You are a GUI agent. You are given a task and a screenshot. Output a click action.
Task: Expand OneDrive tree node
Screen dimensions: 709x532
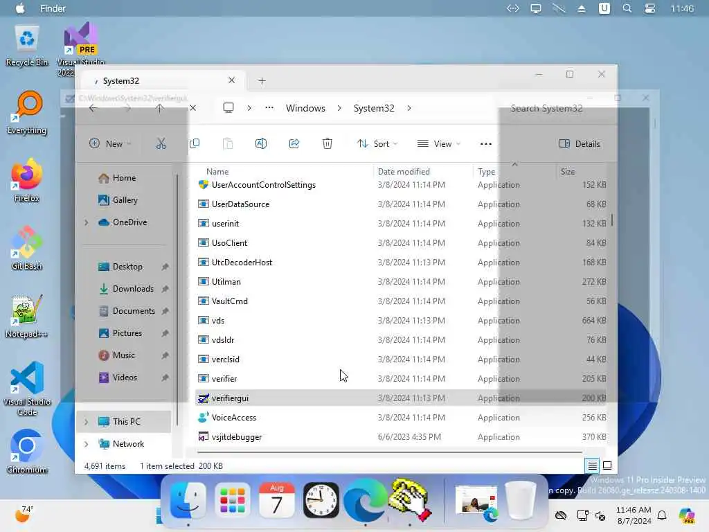87,222
